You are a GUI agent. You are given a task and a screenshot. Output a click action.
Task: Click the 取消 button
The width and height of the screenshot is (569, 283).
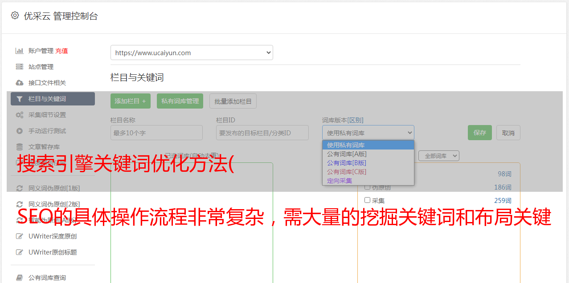pos(508,133)
